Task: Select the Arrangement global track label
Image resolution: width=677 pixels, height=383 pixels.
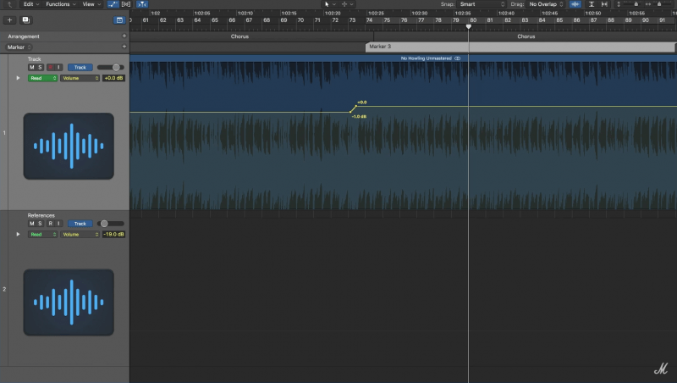Action: pos(24,36)
